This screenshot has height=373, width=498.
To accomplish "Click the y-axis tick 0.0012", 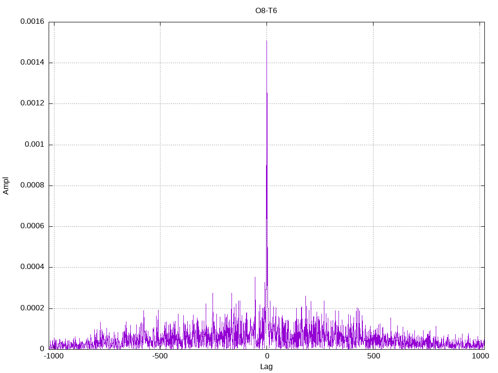I will [33, 103].
